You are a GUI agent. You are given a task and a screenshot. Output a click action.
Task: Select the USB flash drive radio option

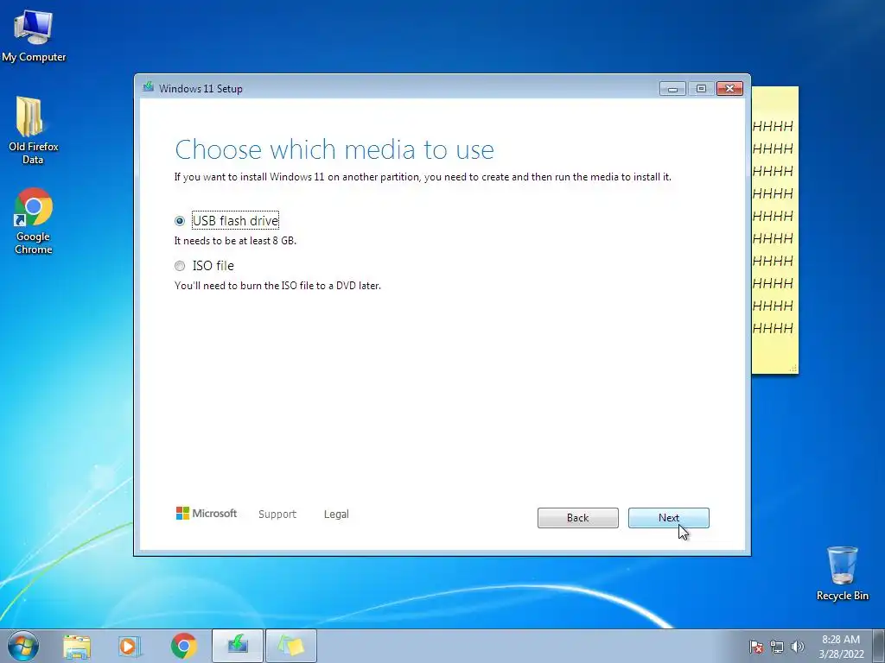tap(180, 220)
